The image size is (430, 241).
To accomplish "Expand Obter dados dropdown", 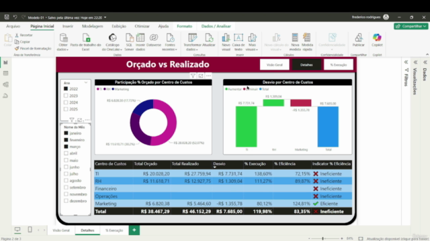I will click(x=62, y=50).
